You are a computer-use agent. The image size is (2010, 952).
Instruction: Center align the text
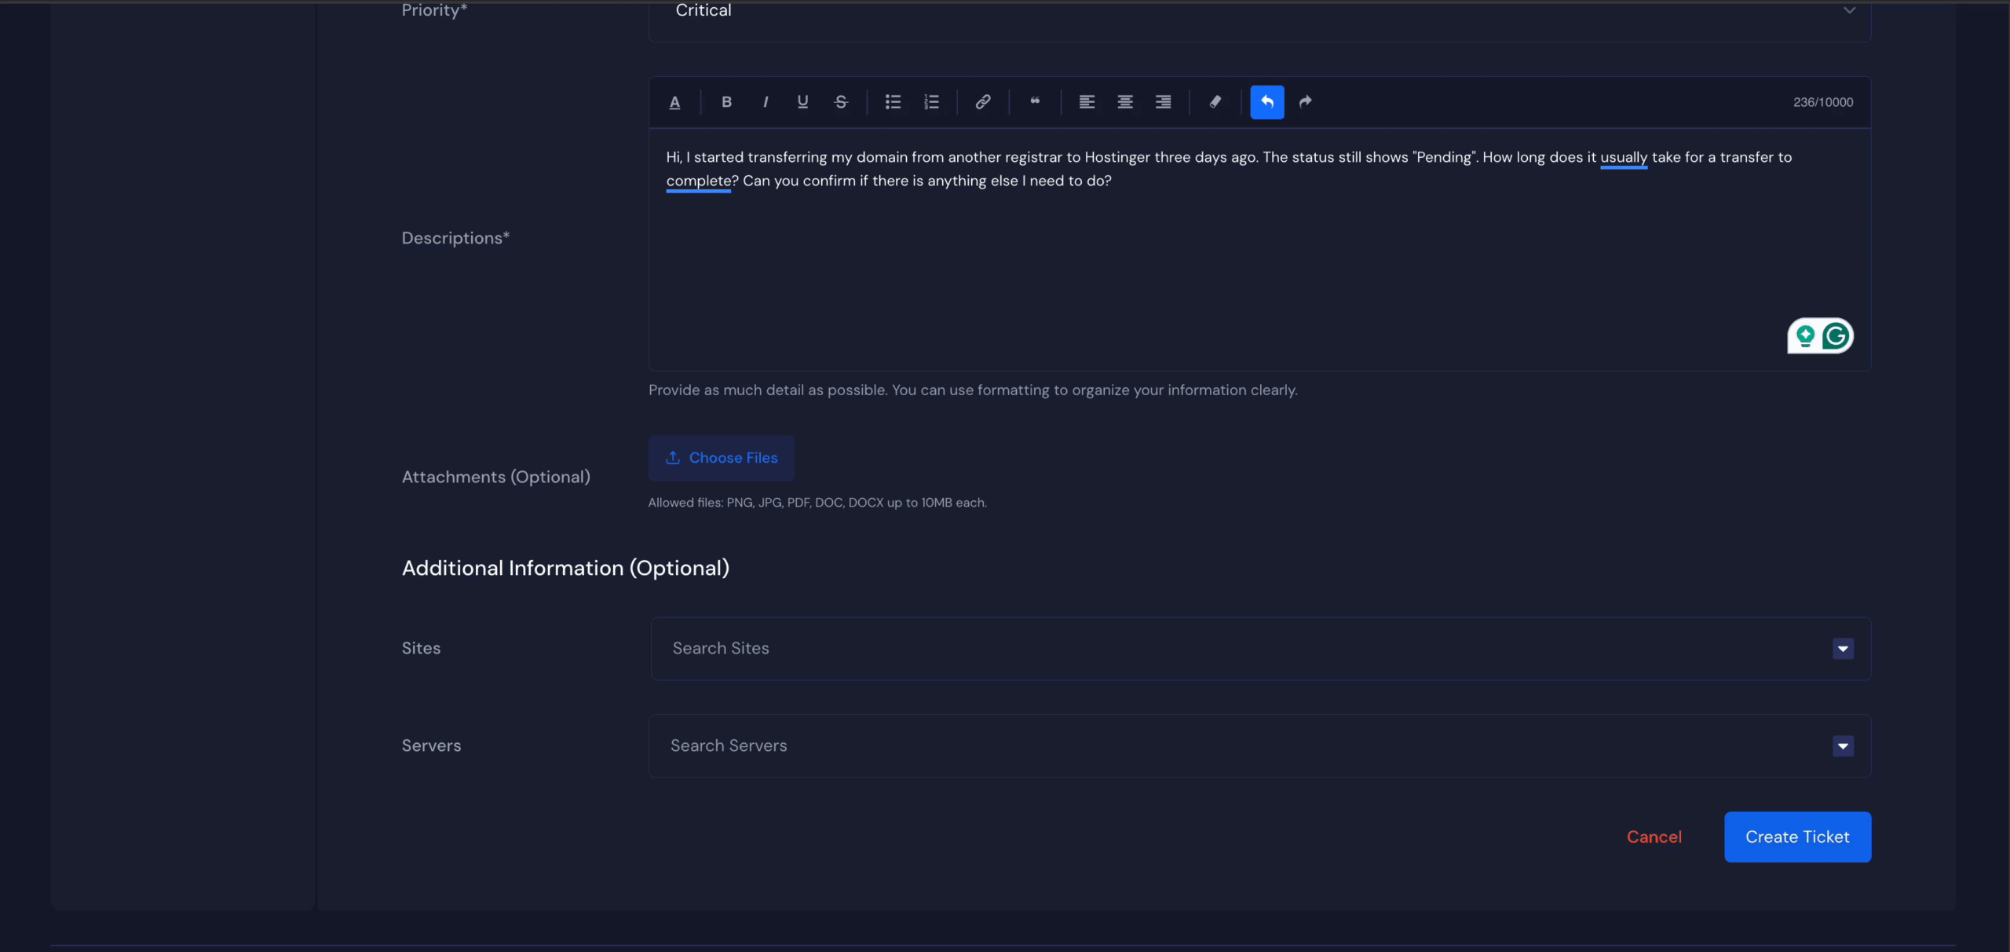pos(1124,102)
